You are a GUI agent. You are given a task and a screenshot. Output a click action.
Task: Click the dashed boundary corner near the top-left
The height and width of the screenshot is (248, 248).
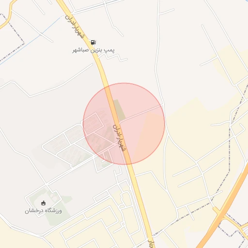[x=24, y=43]
